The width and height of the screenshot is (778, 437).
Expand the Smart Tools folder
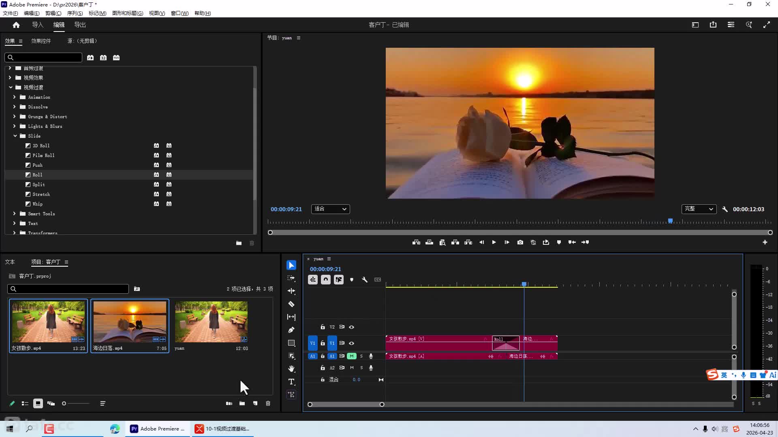point(15,214)
